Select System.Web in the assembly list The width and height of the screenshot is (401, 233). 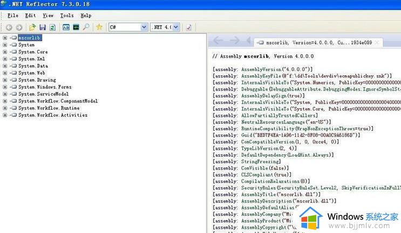click(32, 73)
